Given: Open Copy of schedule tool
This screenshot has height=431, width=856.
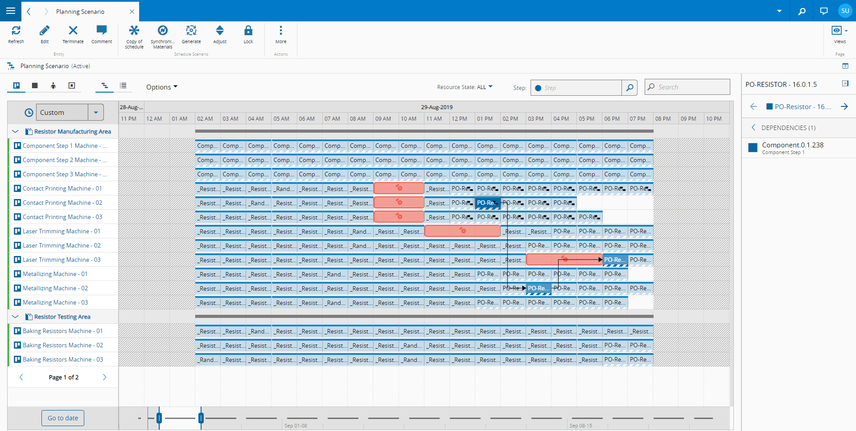Looking at the screenshot, I should 134,31.
